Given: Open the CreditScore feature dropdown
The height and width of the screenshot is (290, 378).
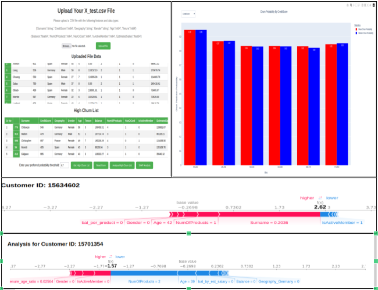Looking at the screenshot, I should 188,13.
